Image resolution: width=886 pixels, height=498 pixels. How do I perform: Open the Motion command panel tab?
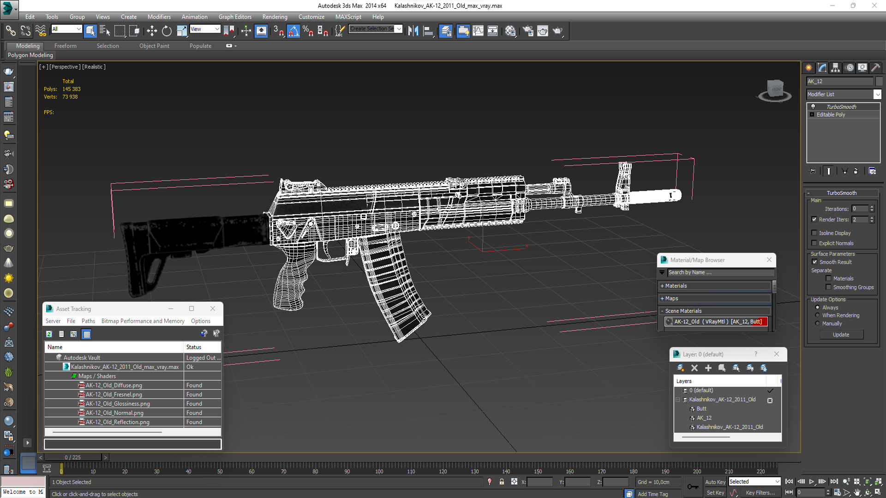(849, 68)
